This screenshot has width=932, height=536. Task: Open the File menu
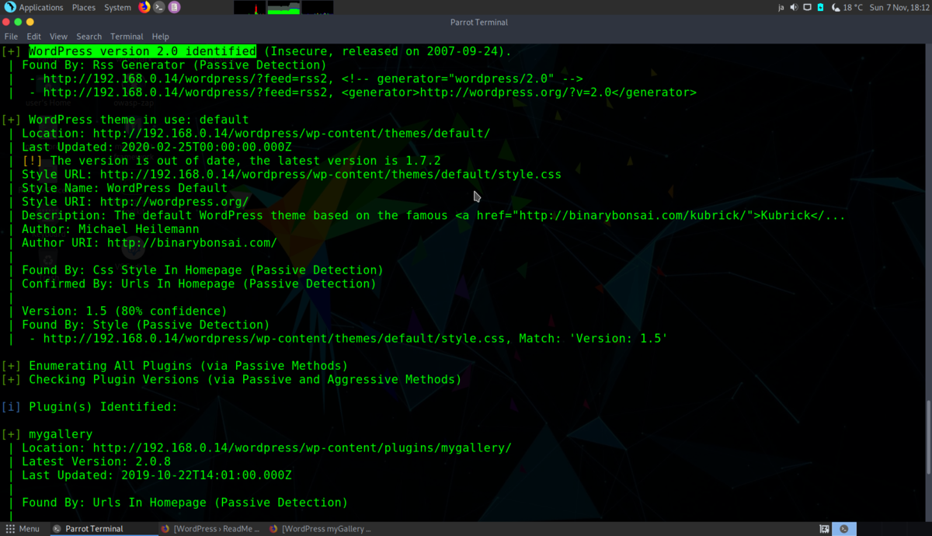click(11, 37)
